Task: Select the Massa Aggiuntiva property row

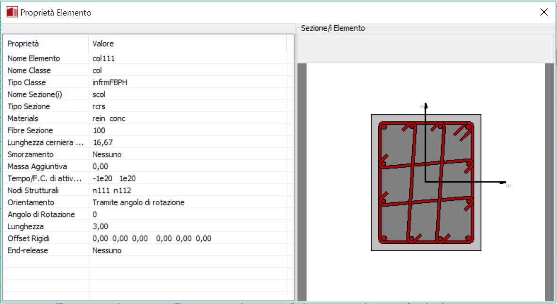Action: point(37,167)
